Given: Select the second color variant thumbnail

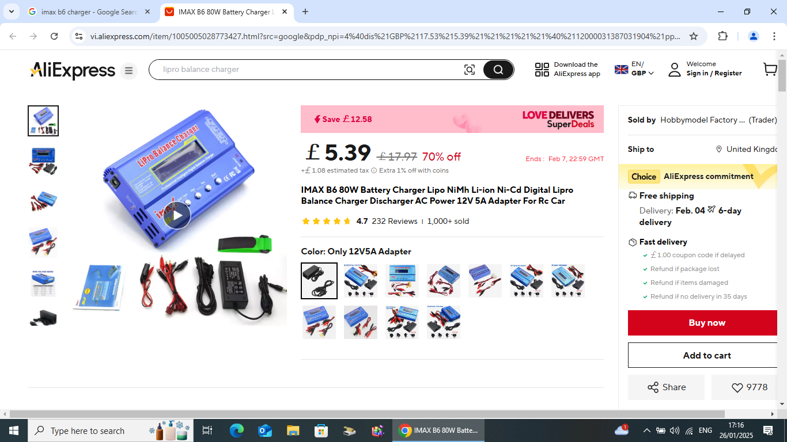Looking at the screenshot, I should [361, 281].
